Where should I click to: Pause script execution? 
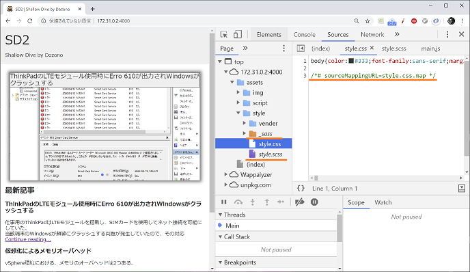[x=223, y=202]
